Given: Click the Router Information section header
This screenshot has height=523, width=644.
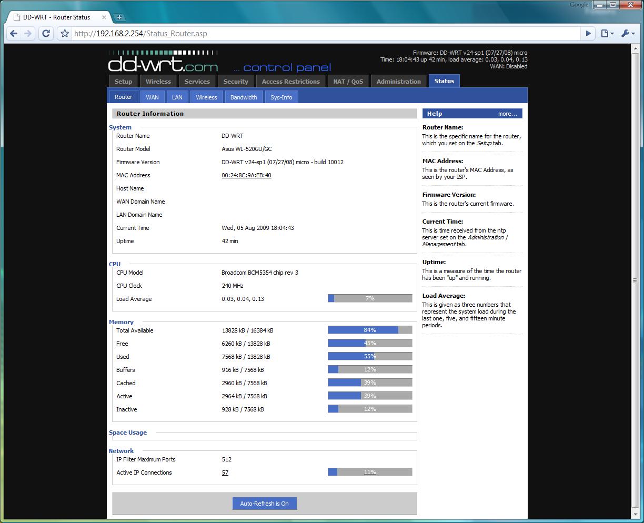Looking at the screenshot, I should [265, 114].
